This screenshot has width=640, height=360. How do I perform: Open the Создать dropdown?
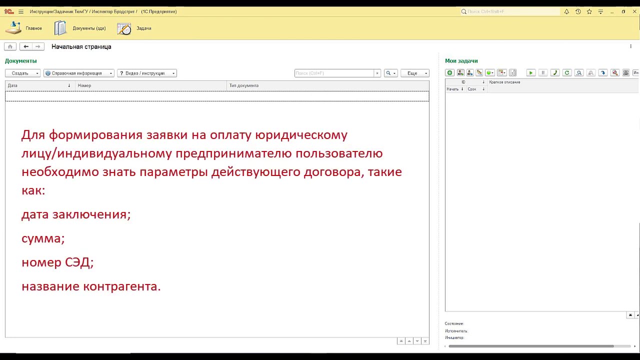pyautogui.click(x=23, y=73)
